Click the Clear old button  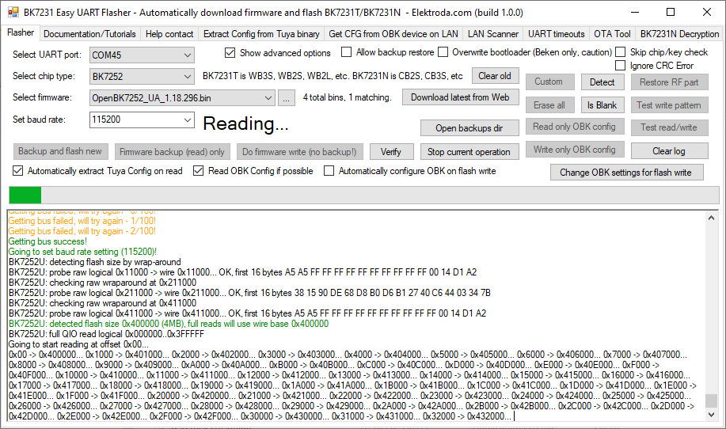[x=495, y=76]
